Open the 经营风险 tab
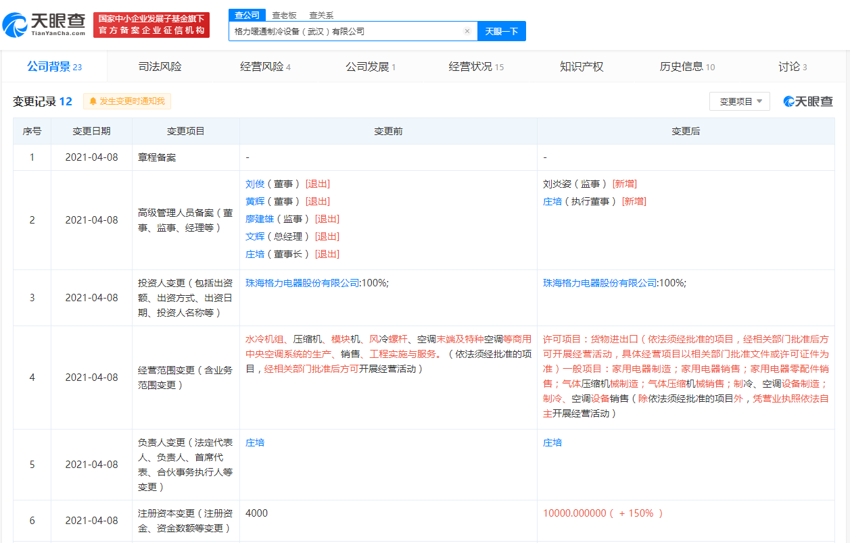 click(265, 67)
